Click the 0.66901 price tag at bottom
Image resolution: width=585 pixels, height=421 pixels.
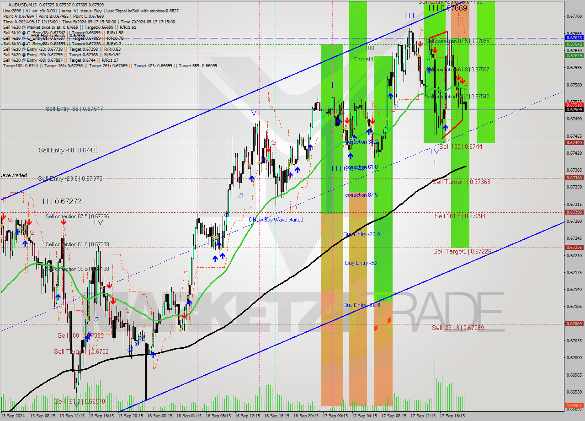(x=574, y=406)
